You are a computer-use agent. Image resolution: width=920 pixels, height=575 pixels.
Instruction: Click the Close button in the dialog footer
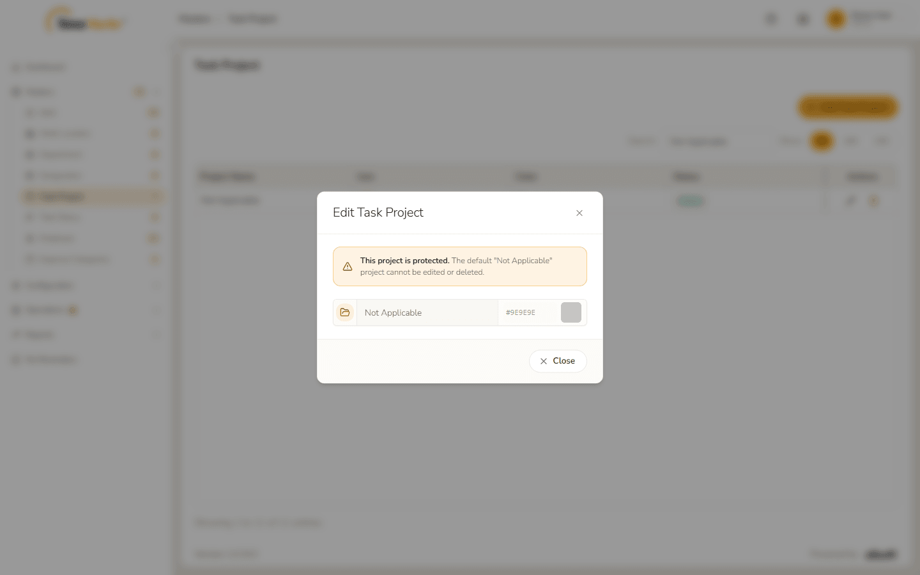click(558, 361)
